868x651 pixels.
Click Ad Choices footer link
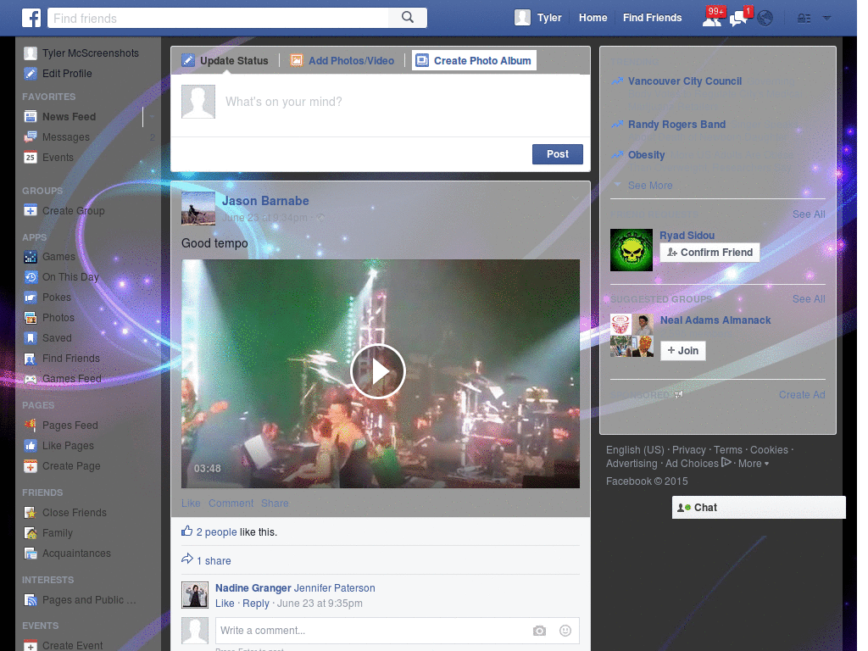coord(698,464)
